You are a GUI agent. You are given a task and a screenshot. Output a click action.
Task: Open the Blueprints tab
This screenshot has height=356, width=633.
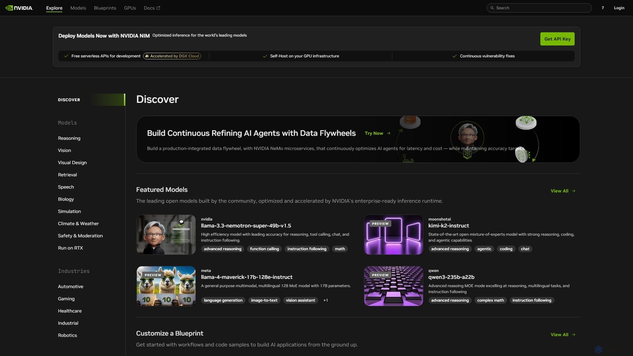[x=105, y=8]
